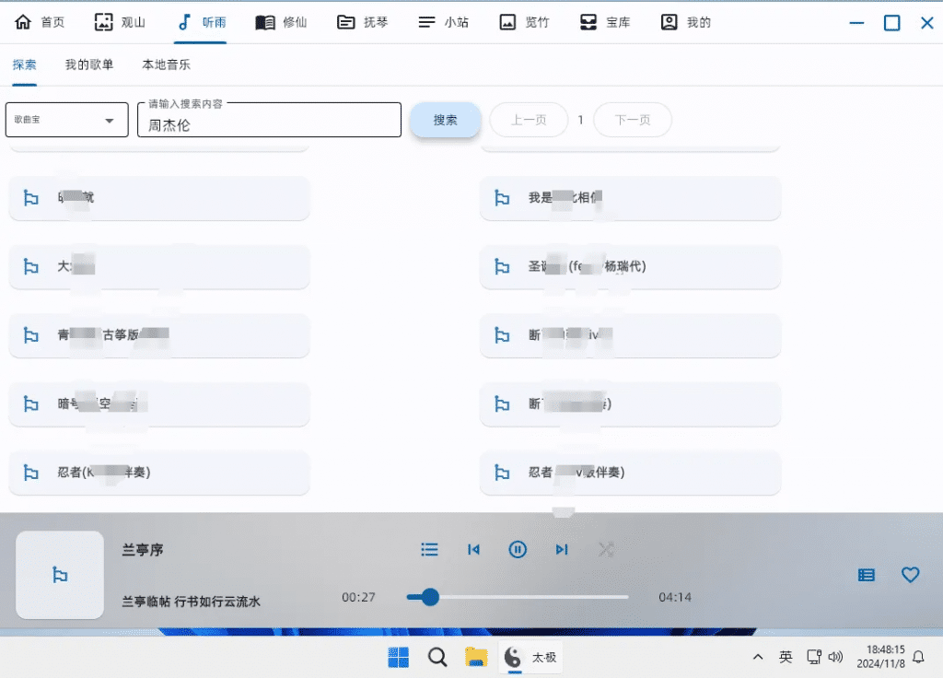Click the 兰亭序 now-playing title
This screenshot has height=678, width=943.
[143, 550]
